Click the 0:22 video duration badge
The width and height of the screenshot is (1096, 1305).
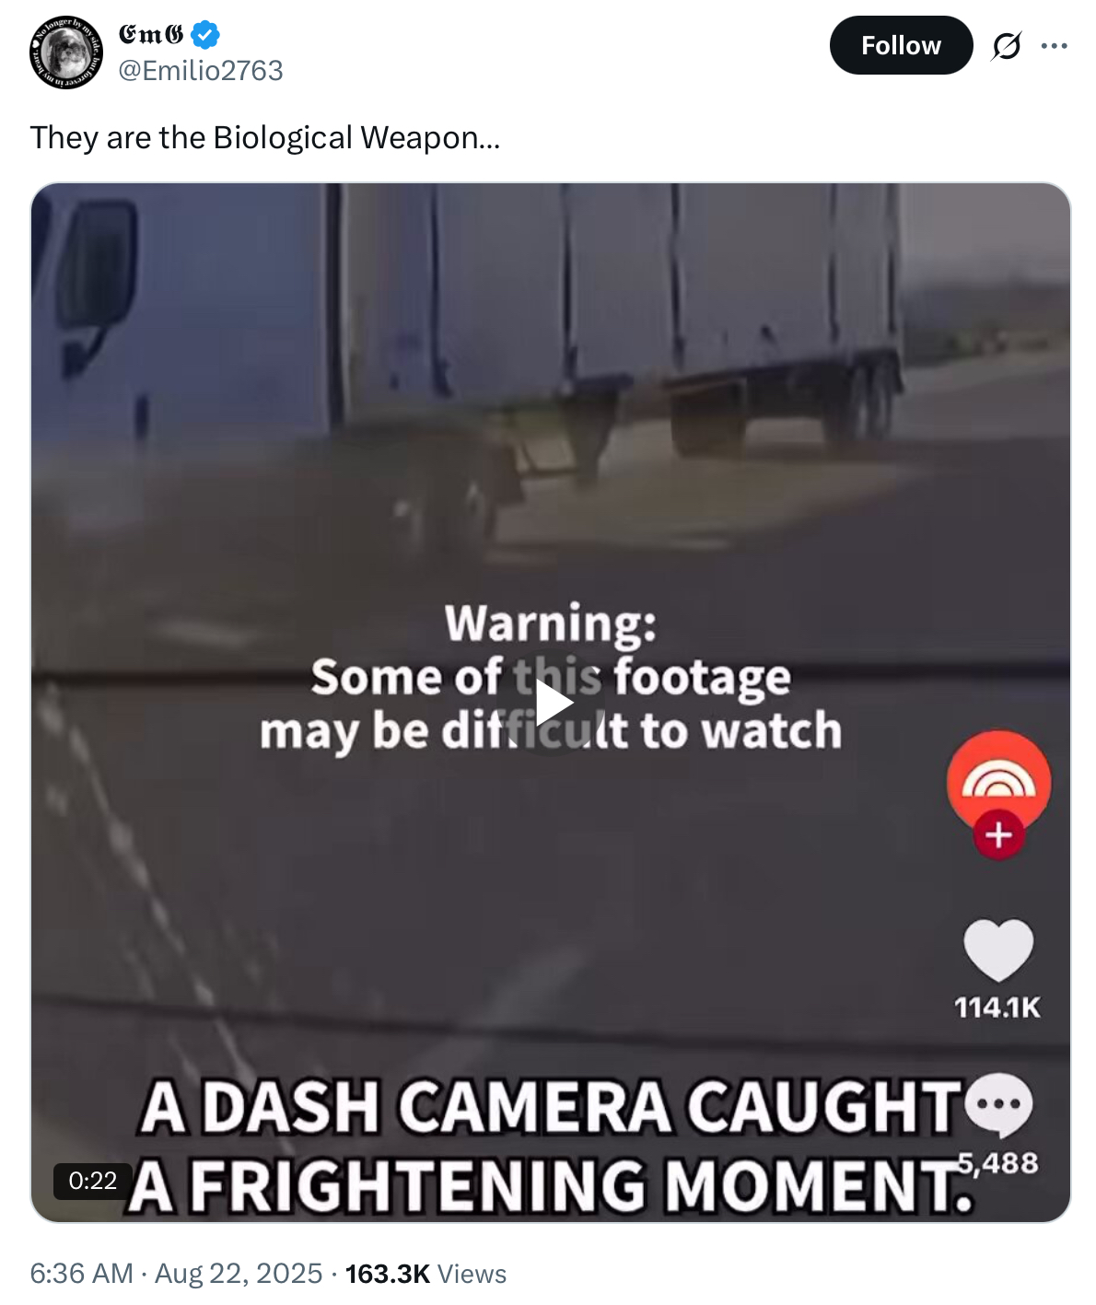click(x=93, y=1181)
